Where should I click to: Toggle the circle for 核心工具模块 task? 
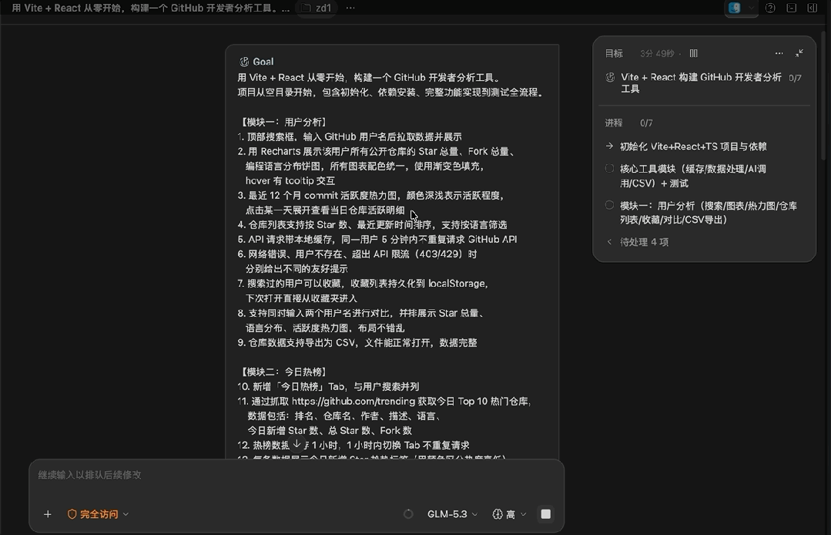coord(609,169)
